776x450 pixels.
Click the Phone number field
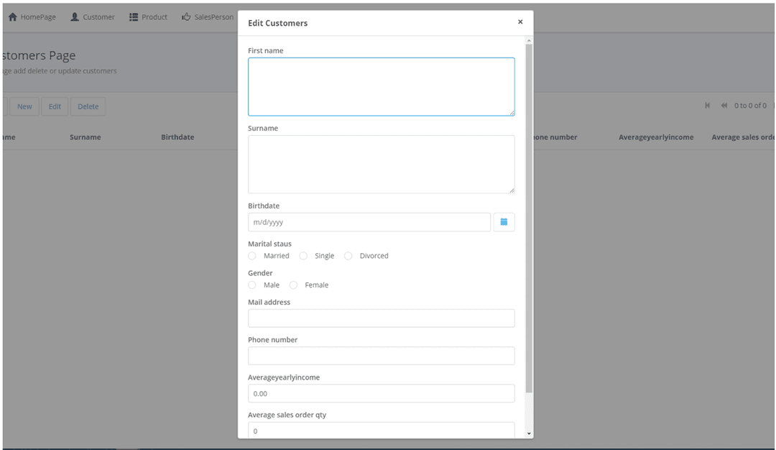(381, 356)
